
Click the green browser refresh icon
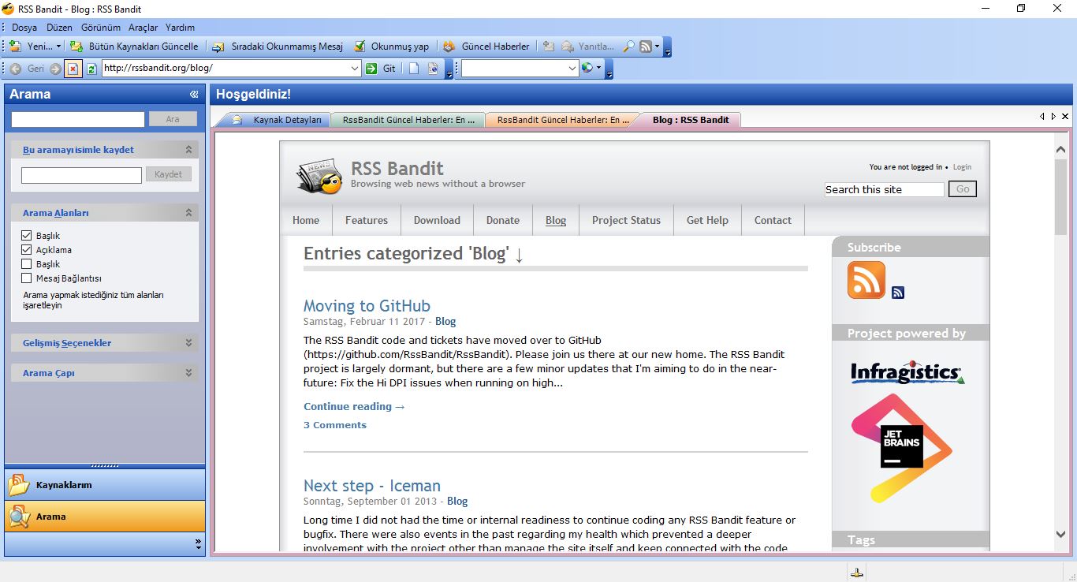click(91, 69)
